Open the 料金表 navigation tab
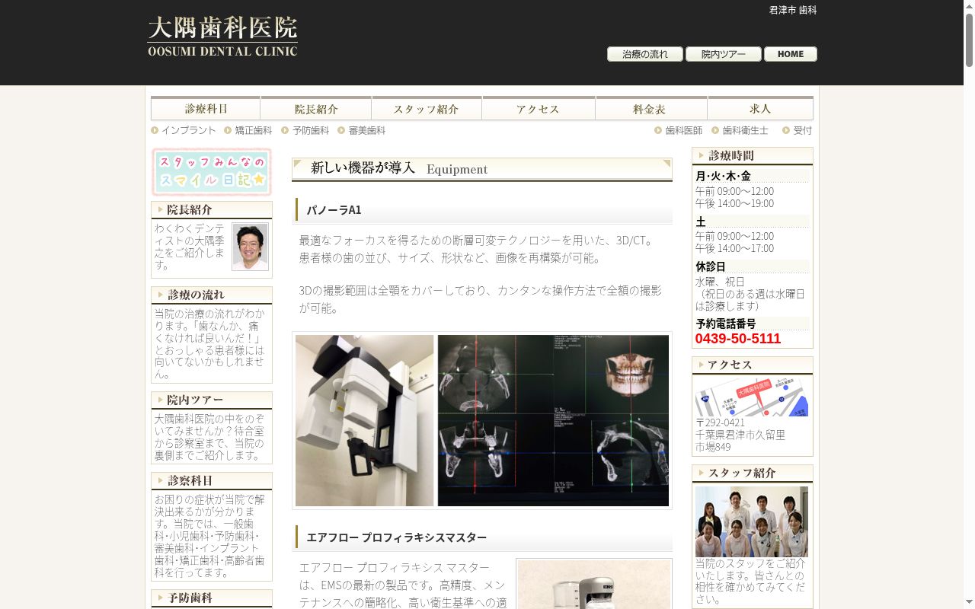This screenshot has width=975, height=609. (651, 108)
